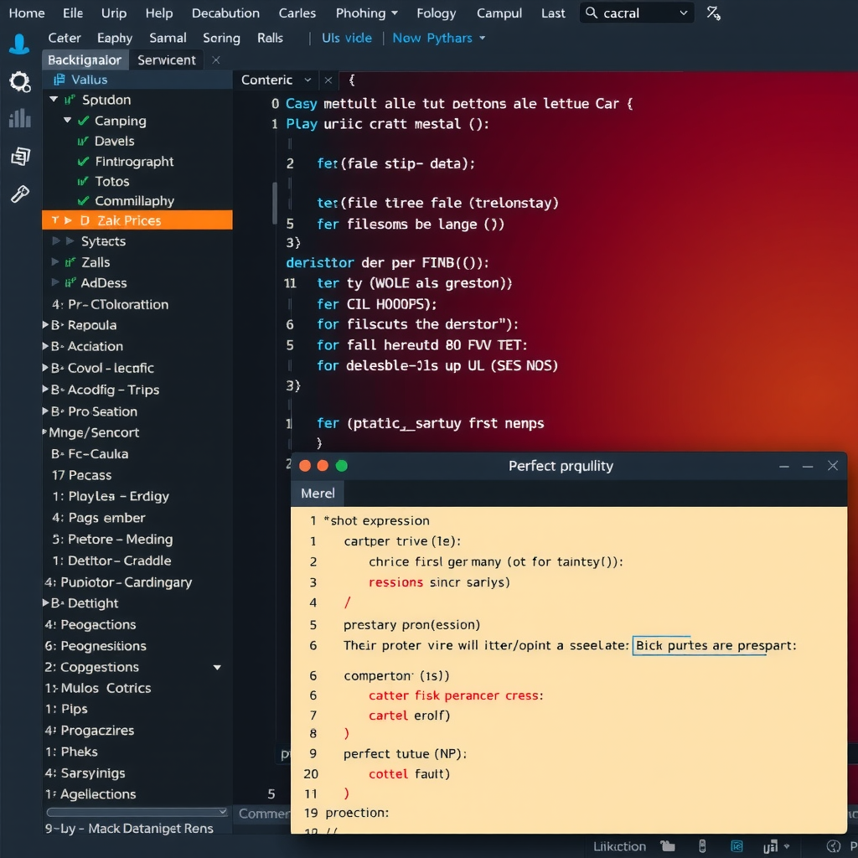Select the layered pages icon in the sidebar rail

click(19, 158)
